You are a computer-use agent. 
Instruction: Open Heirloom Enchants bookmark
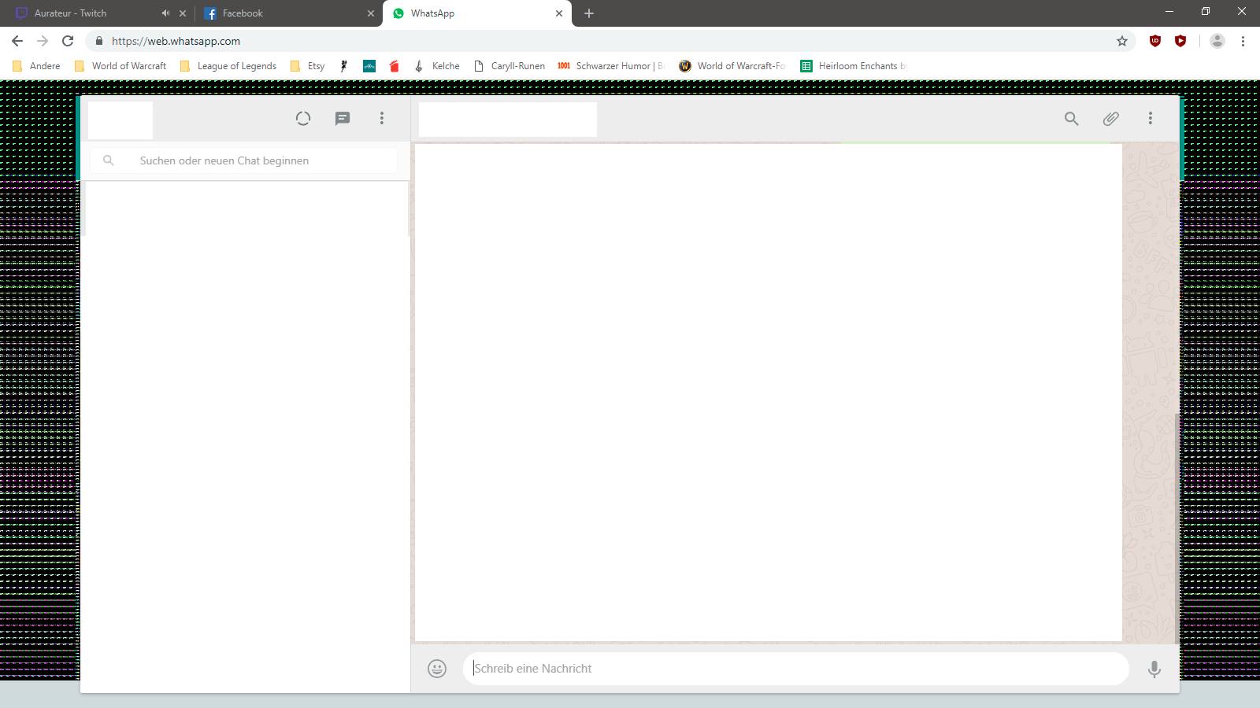[x=854, y=66]
